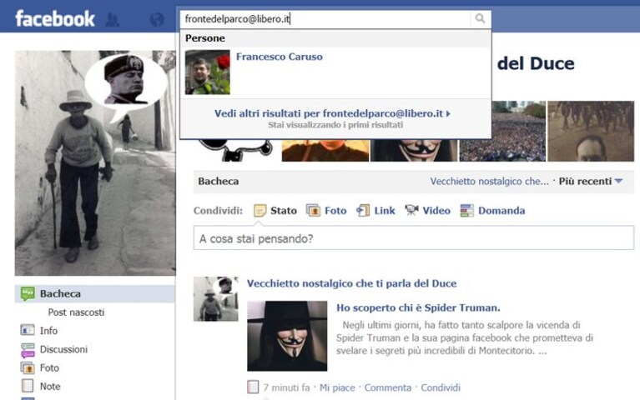The height and width of the screenshot is (400, 640).
Task: Open the Guy Fawkes mask photo in strip
Action: coord(414,151)
